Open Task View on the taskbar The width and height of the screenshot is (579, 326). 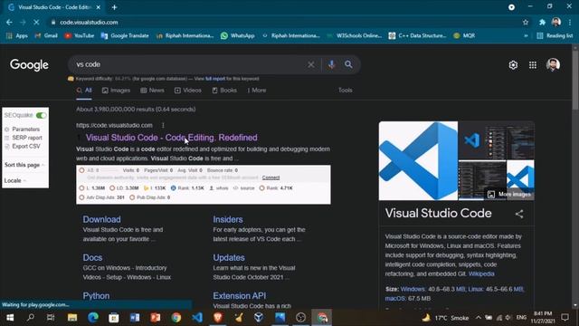[x=51, y=318]
